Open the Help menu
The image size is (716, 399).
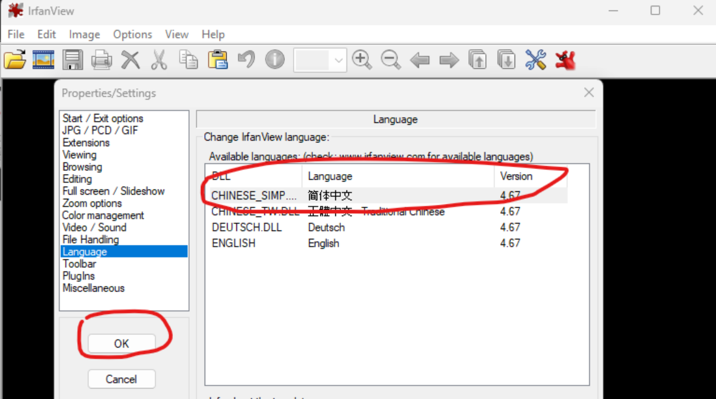click(213, 35)
